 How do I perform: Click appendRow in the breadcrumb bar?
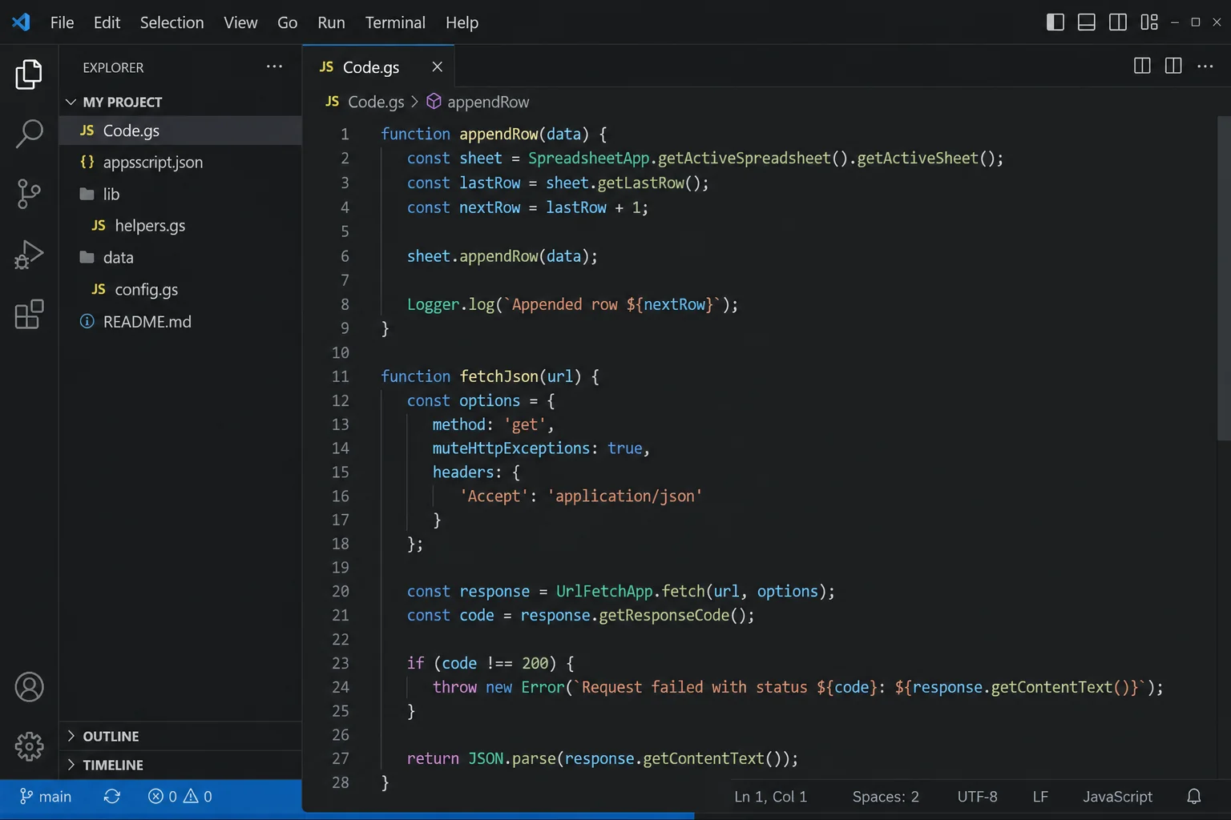488,102
